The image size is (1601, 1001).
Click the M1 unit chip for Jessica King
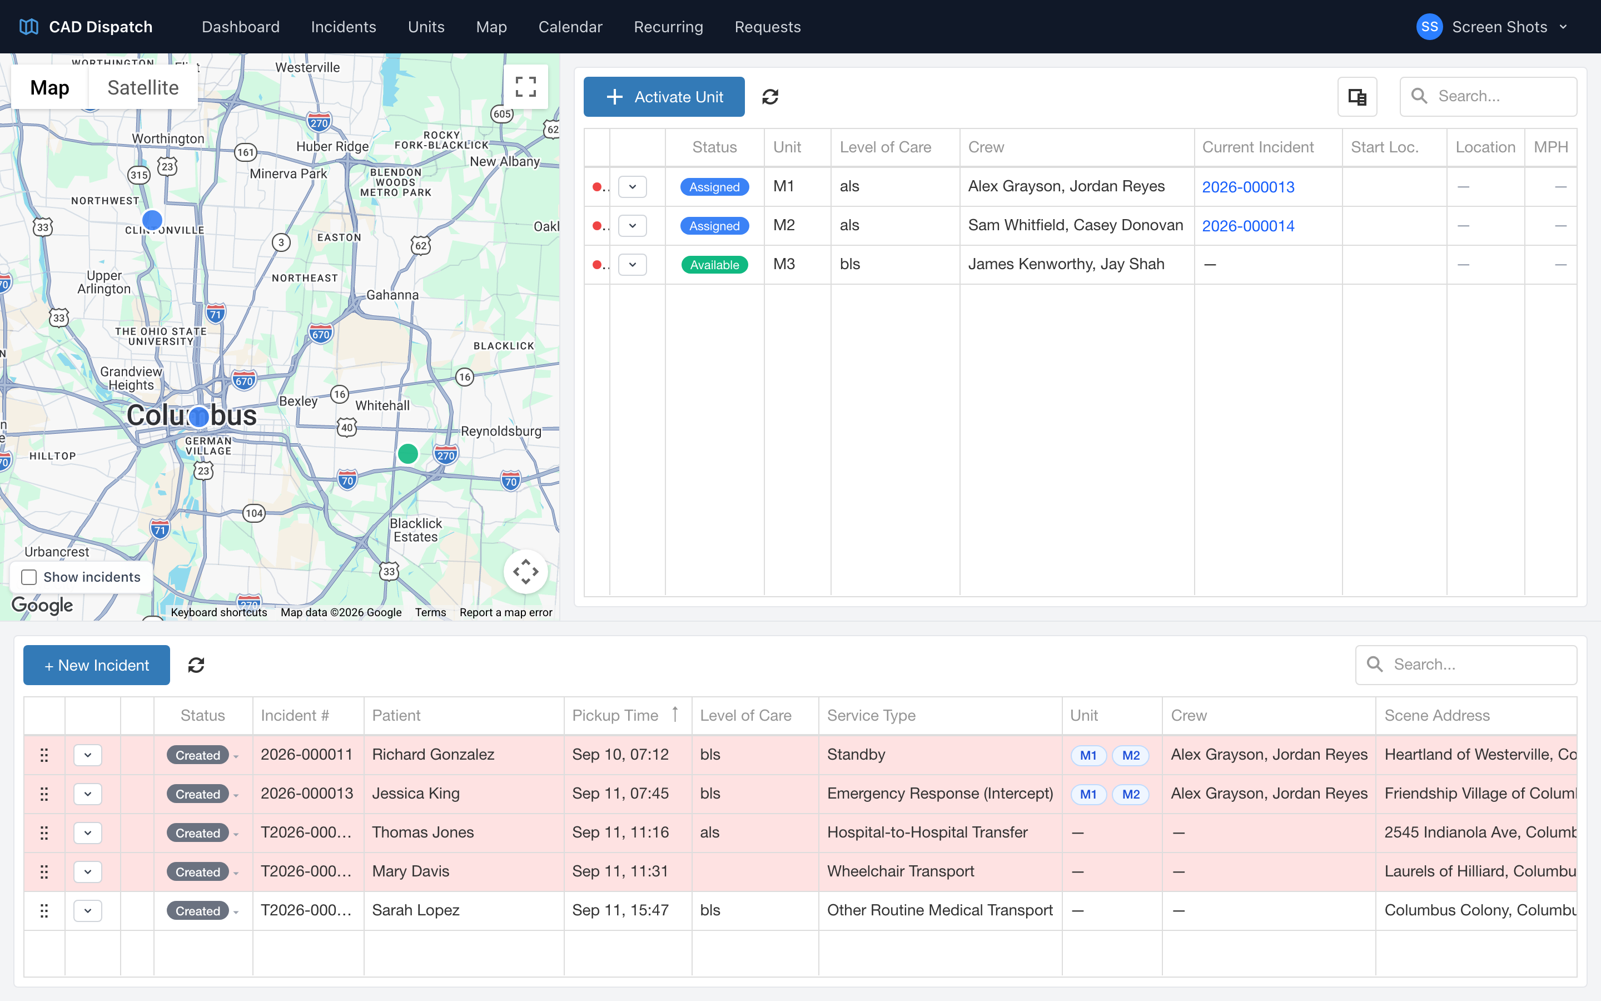click(x=1088, y=794)
